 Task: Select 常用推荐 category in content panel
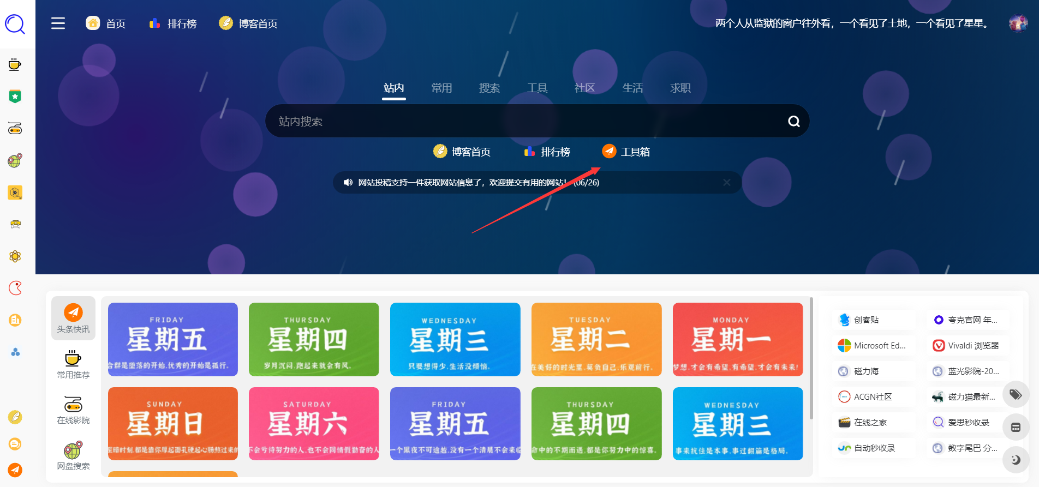coord(73,364)
